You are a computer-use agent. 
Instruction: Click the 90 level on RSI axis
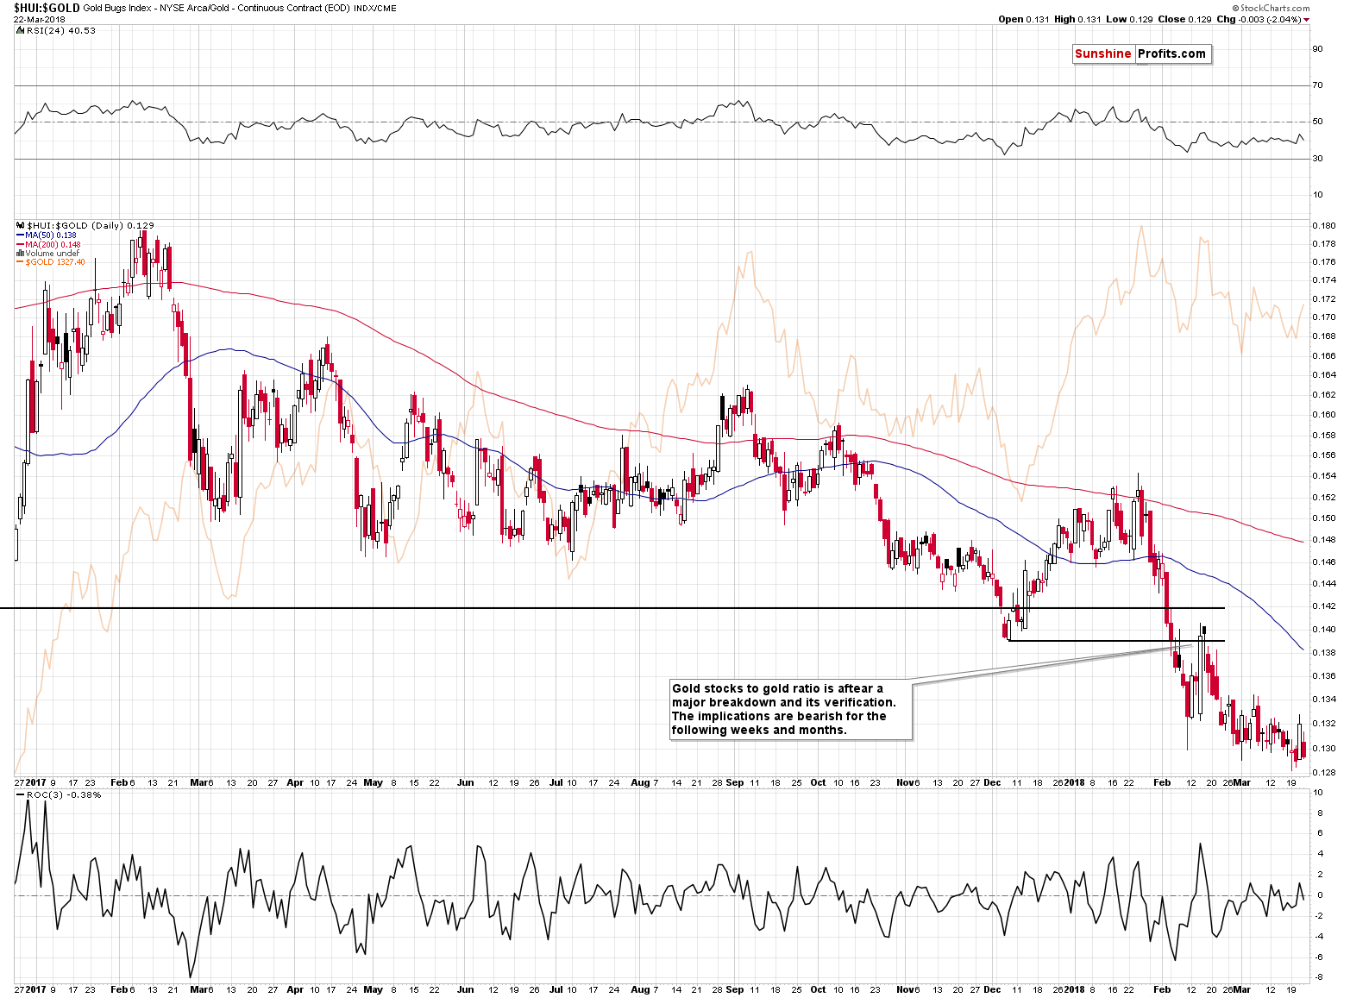point(1317,48)
